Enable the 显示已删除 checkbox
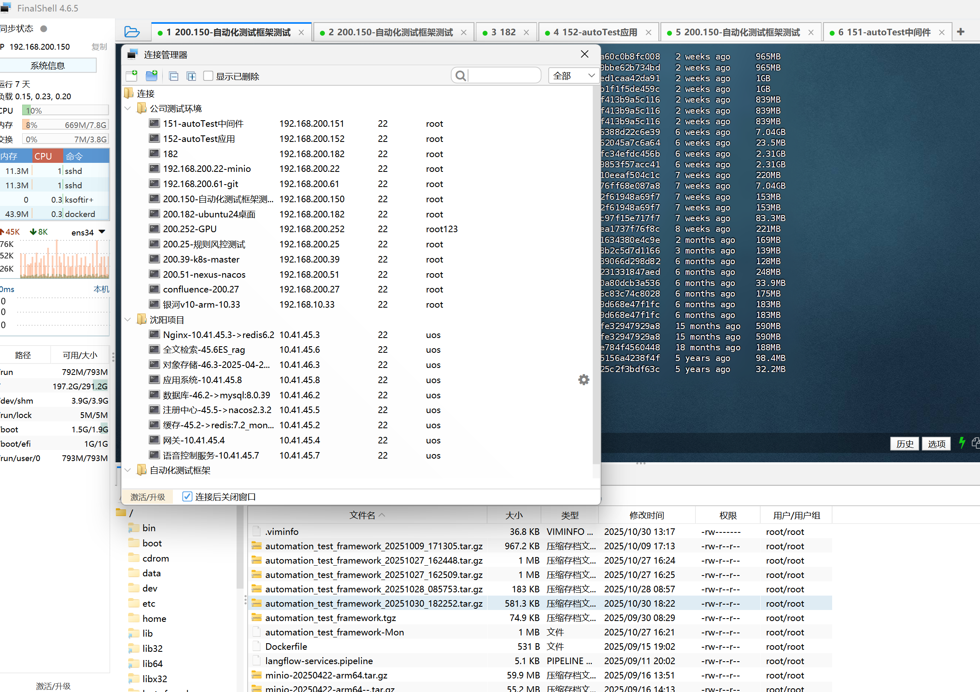The height and width of the screenshot is (692, 980). click(208, 76)
